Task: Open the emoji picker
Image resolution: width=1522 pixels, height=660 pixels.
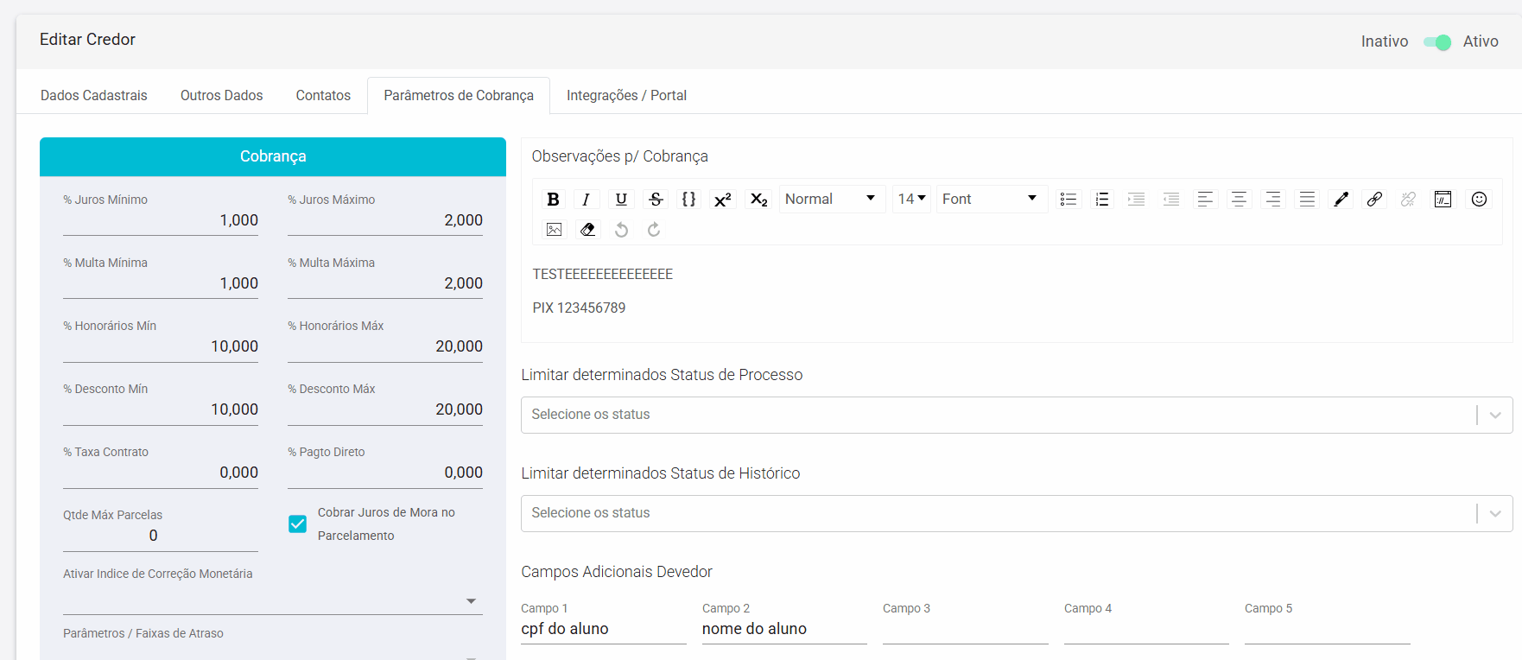Action: pyautogui.click(x=1479, y=200)
